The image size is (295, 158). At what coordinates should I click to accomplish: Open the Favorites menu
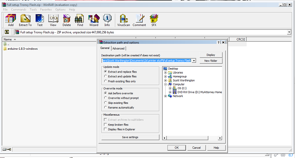tap(46, 10)
